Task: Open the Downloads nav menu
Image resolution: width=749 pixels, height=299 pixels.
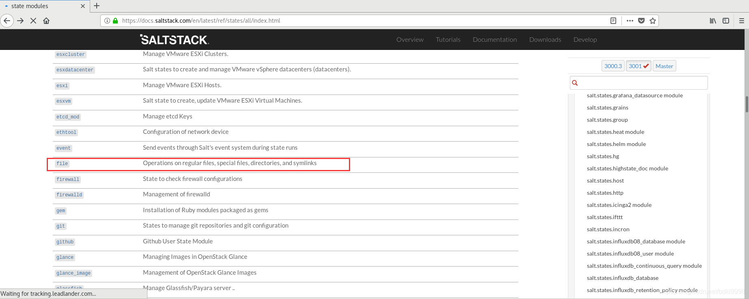Action: 545,39
